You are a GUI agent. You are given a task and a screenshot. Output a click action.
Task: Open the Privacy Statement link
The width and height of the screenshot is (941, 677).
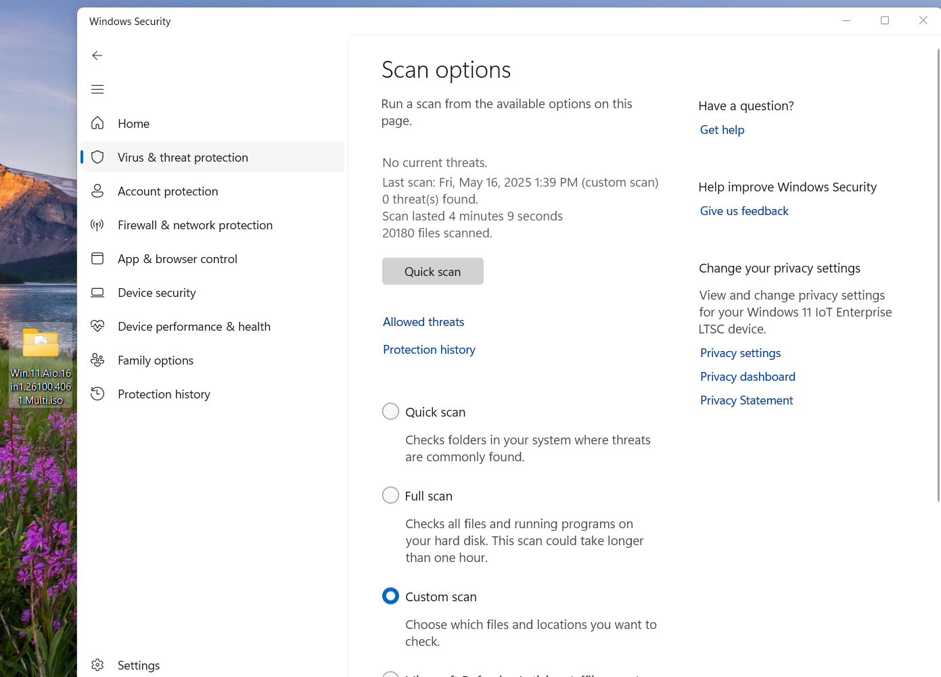(746, 400)
